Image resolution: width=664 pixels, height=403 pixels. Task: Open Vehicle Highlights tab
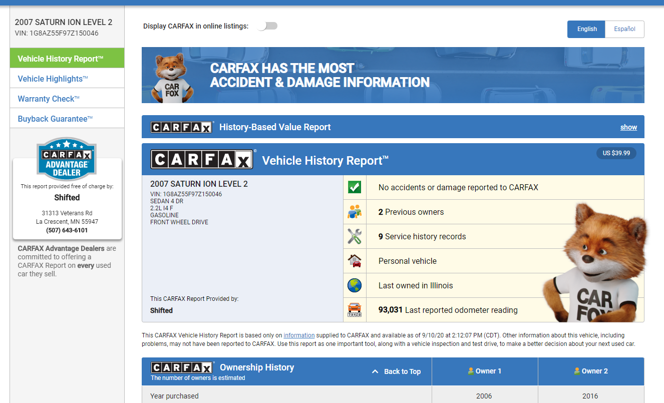[x=67, y=78]
